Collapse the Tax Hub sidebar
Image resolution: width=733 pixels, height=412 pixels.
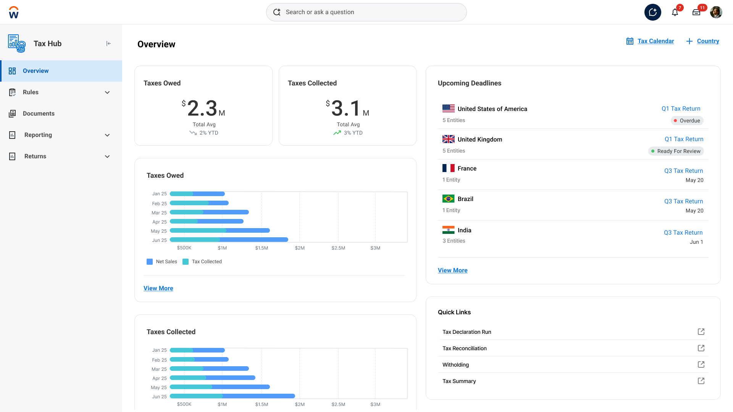108,43
